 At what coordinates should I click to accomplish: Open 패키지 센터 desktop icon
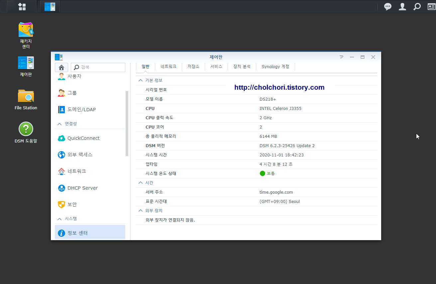point(26,35)
